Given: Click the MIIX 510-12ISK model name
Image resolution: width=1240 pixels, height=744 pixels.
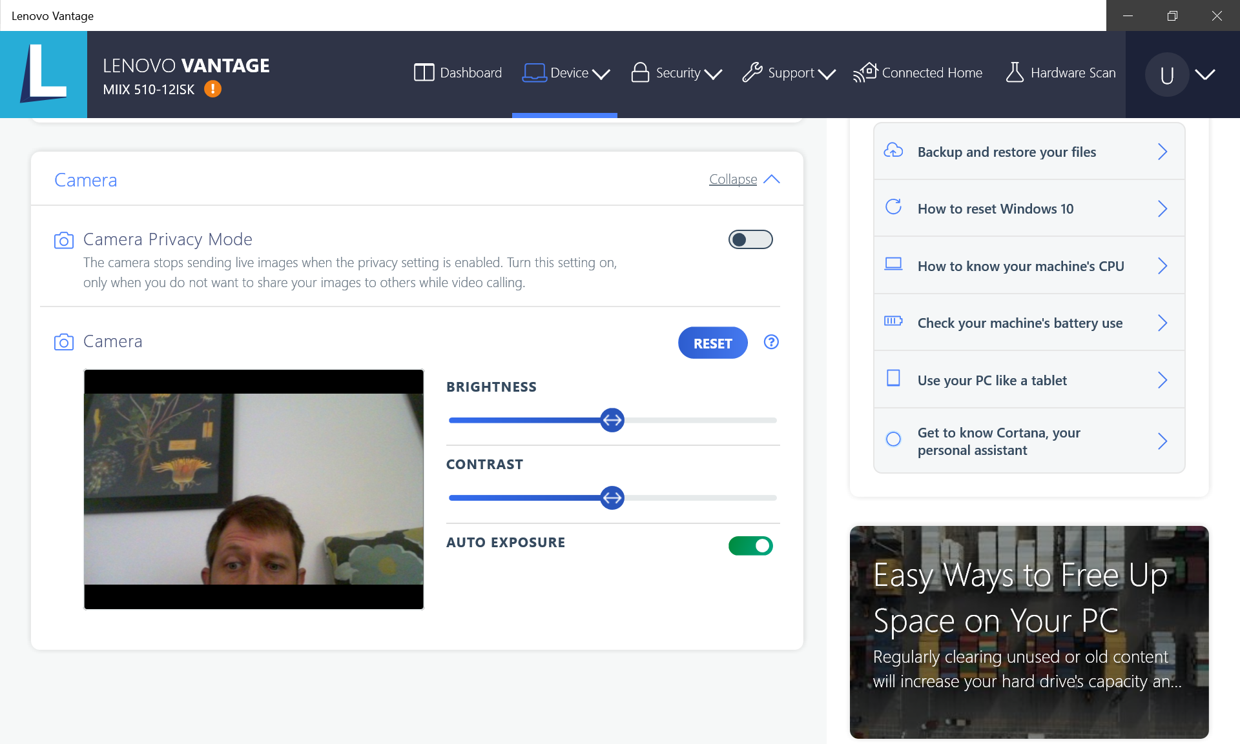Looking at the screenshot, I should click(x=149, y=90).
